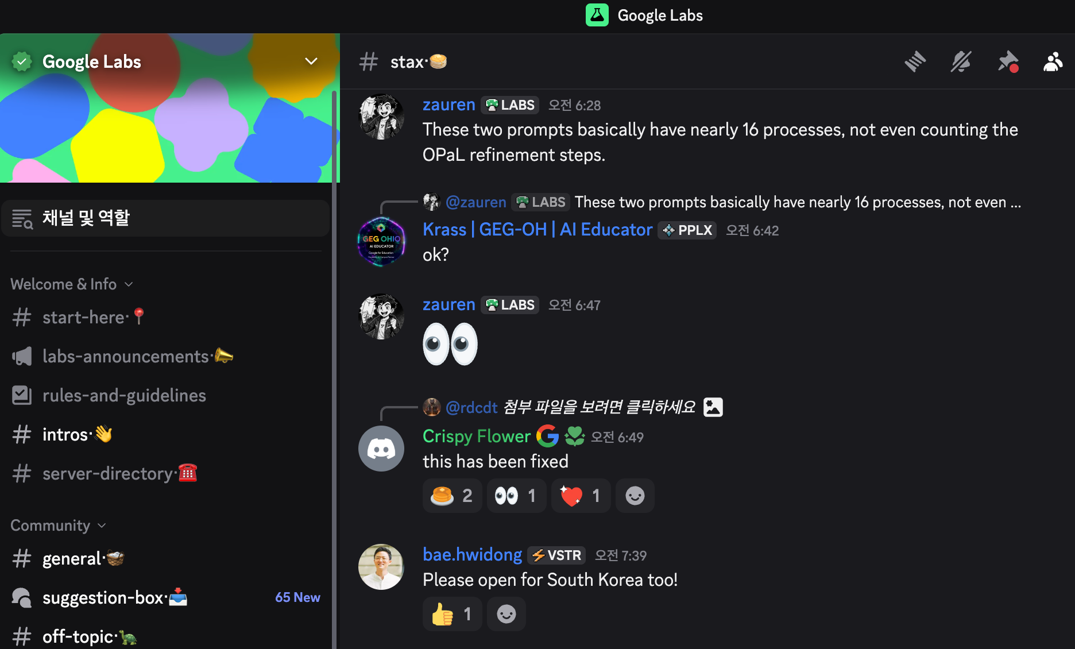Click bae.hwidong's profile picture

pos(381,567)
